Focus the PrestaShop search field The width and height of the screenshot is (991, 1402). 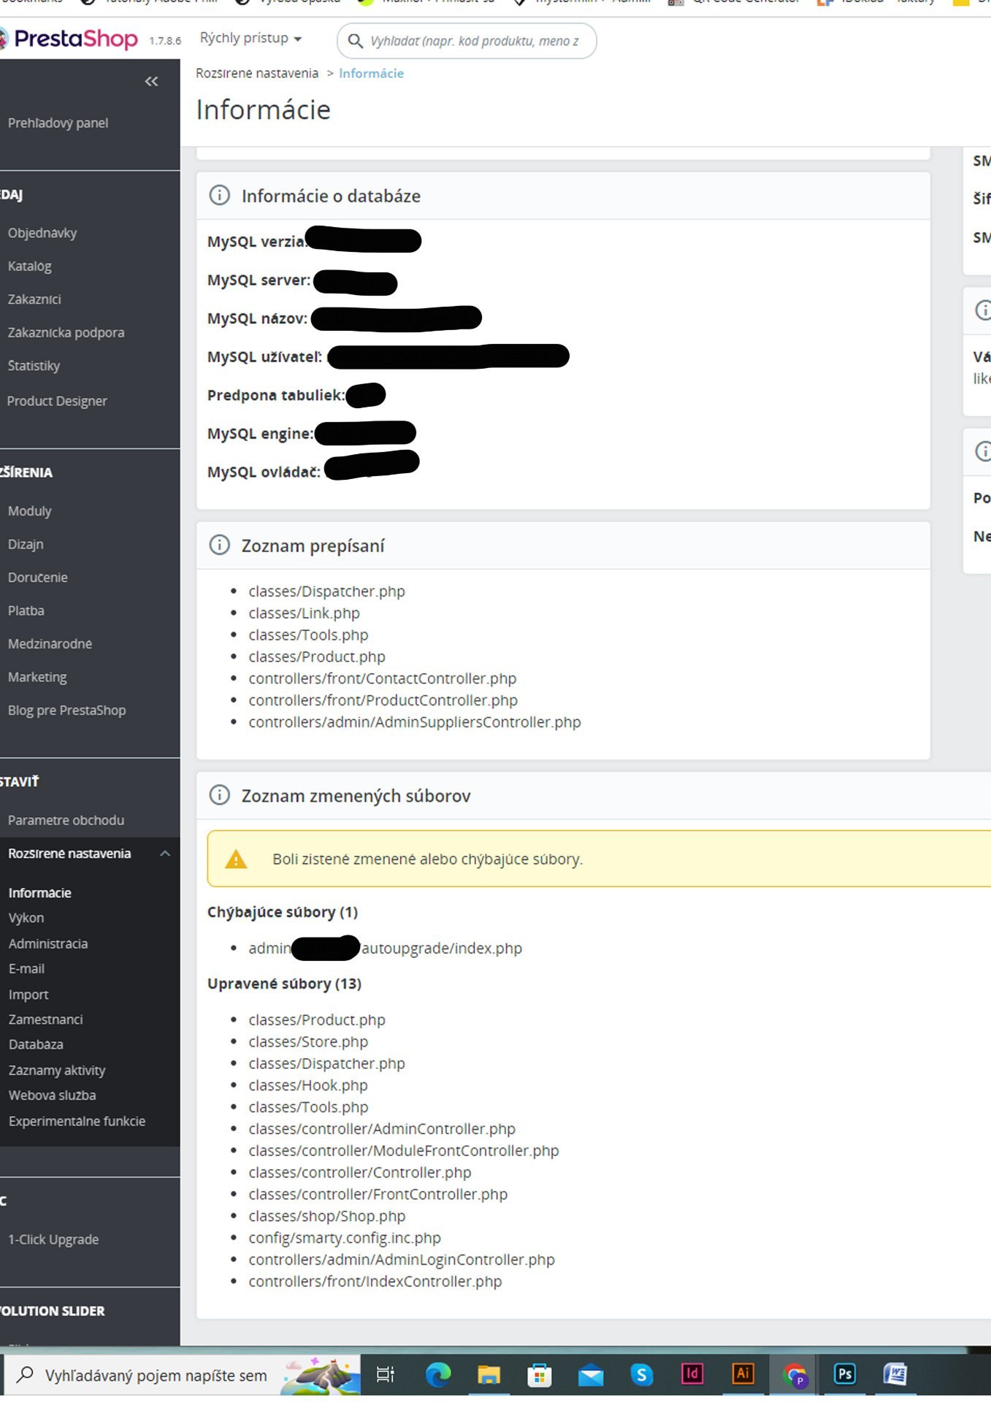coord(467,41)
